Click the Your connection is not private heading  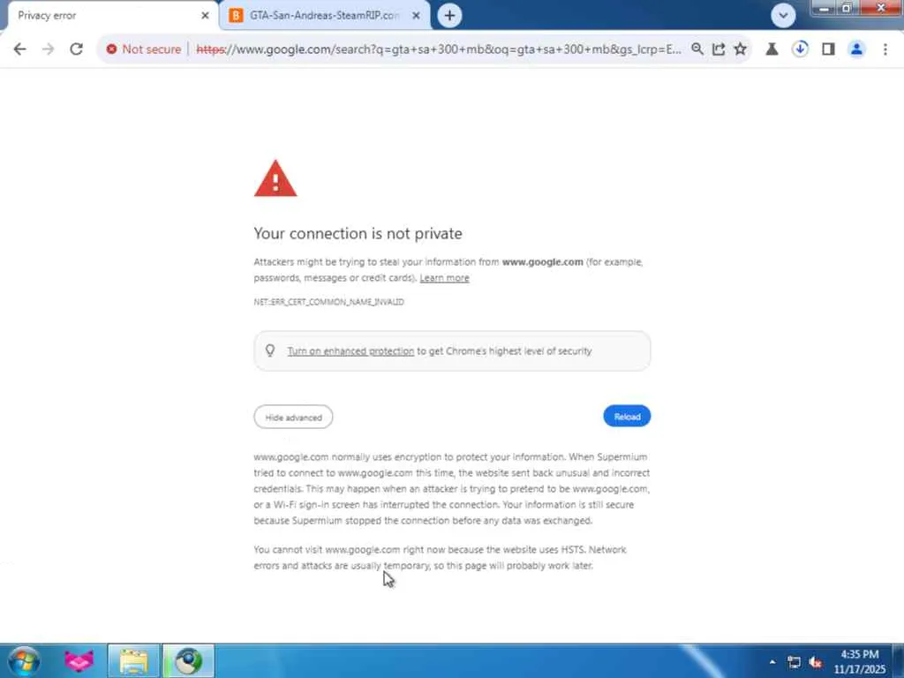pyautogui.click(x=358, y=233)
